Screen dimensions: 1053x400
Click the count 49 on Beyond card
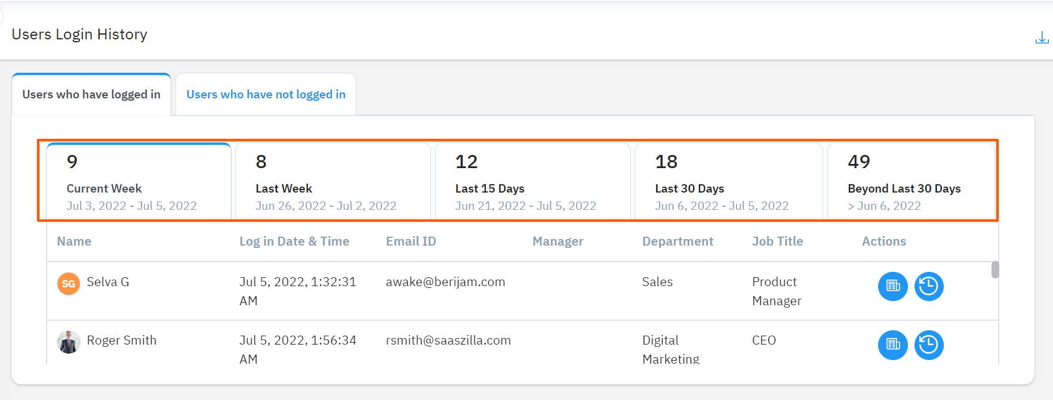tap(859, 162)
